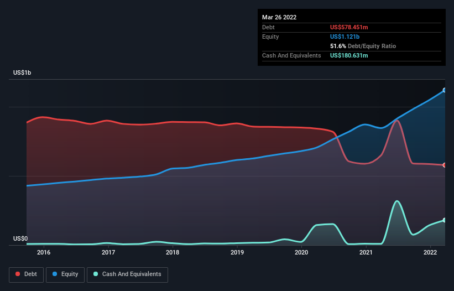Screen dimensions: 454x291
Task: Toggle the Debt legend button
Action: [27, 274]
